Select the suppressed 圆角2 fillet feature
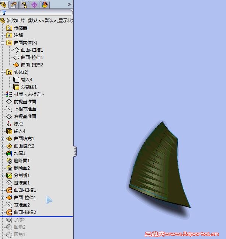 pyautogui.click(x=16, y=227)
